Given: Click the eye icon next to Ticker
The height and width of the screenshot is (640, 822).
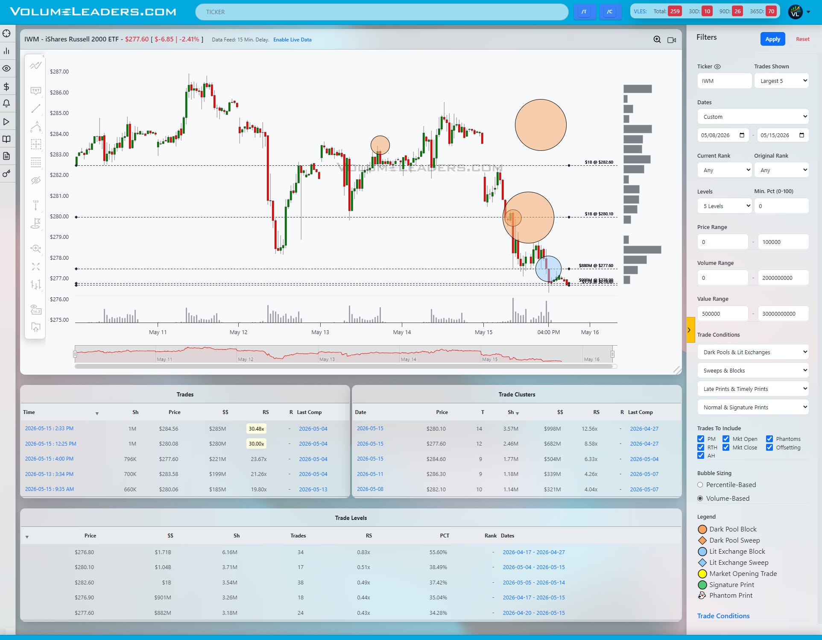Looking at the screenshot, I should (717, 67).
